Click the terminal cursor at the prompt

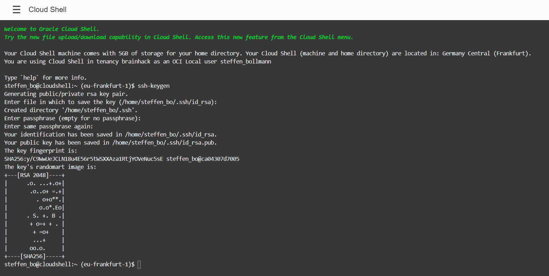point(139,264)
